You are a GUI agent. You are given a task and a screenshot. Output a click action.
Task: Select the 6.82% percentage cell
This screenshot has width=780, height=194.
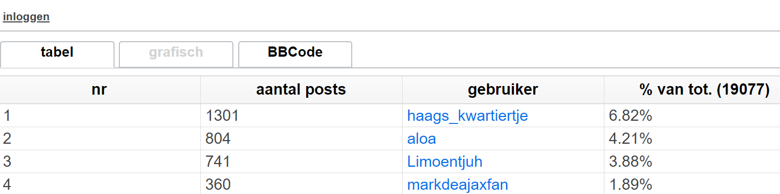[x=692, y=115]
